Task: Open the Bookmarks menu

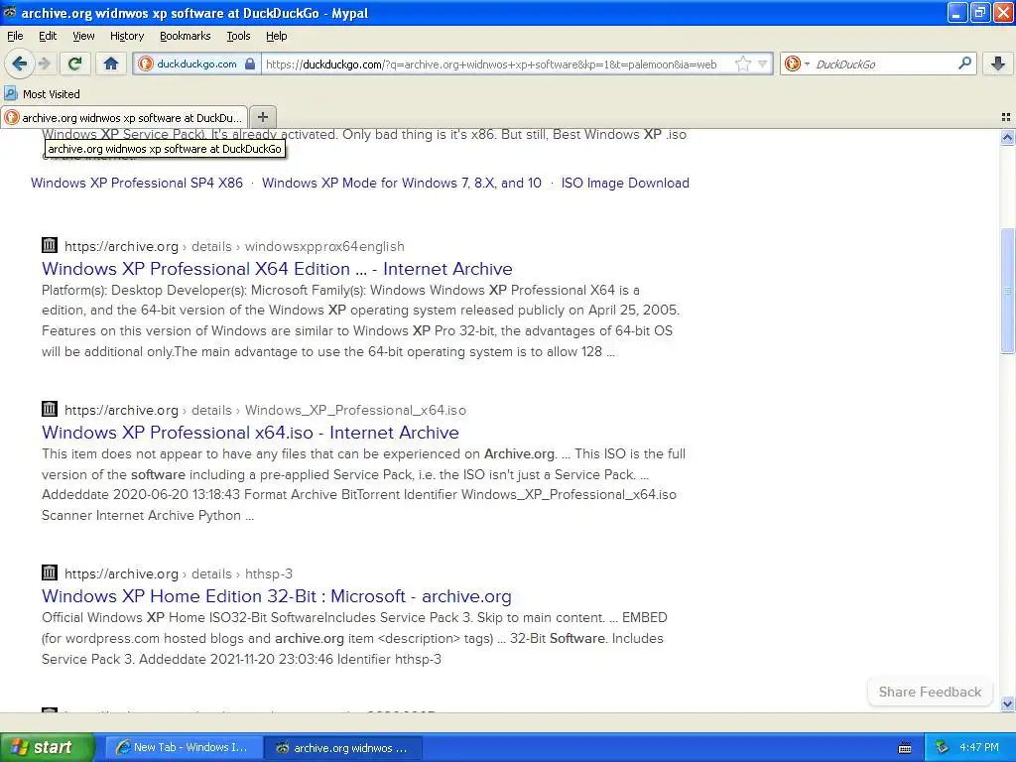Action: pyautogui.click(x=186, y=36)
